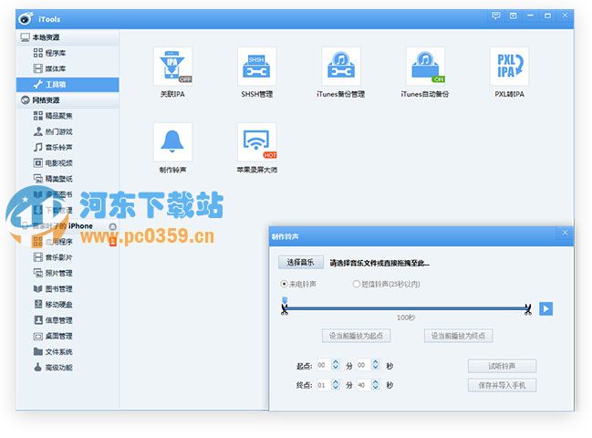This screenshot has width=592, height=438.
Task: Click the 起点 seconds stepper arrows
Action: pyautogui.click(x=375, y=365)
